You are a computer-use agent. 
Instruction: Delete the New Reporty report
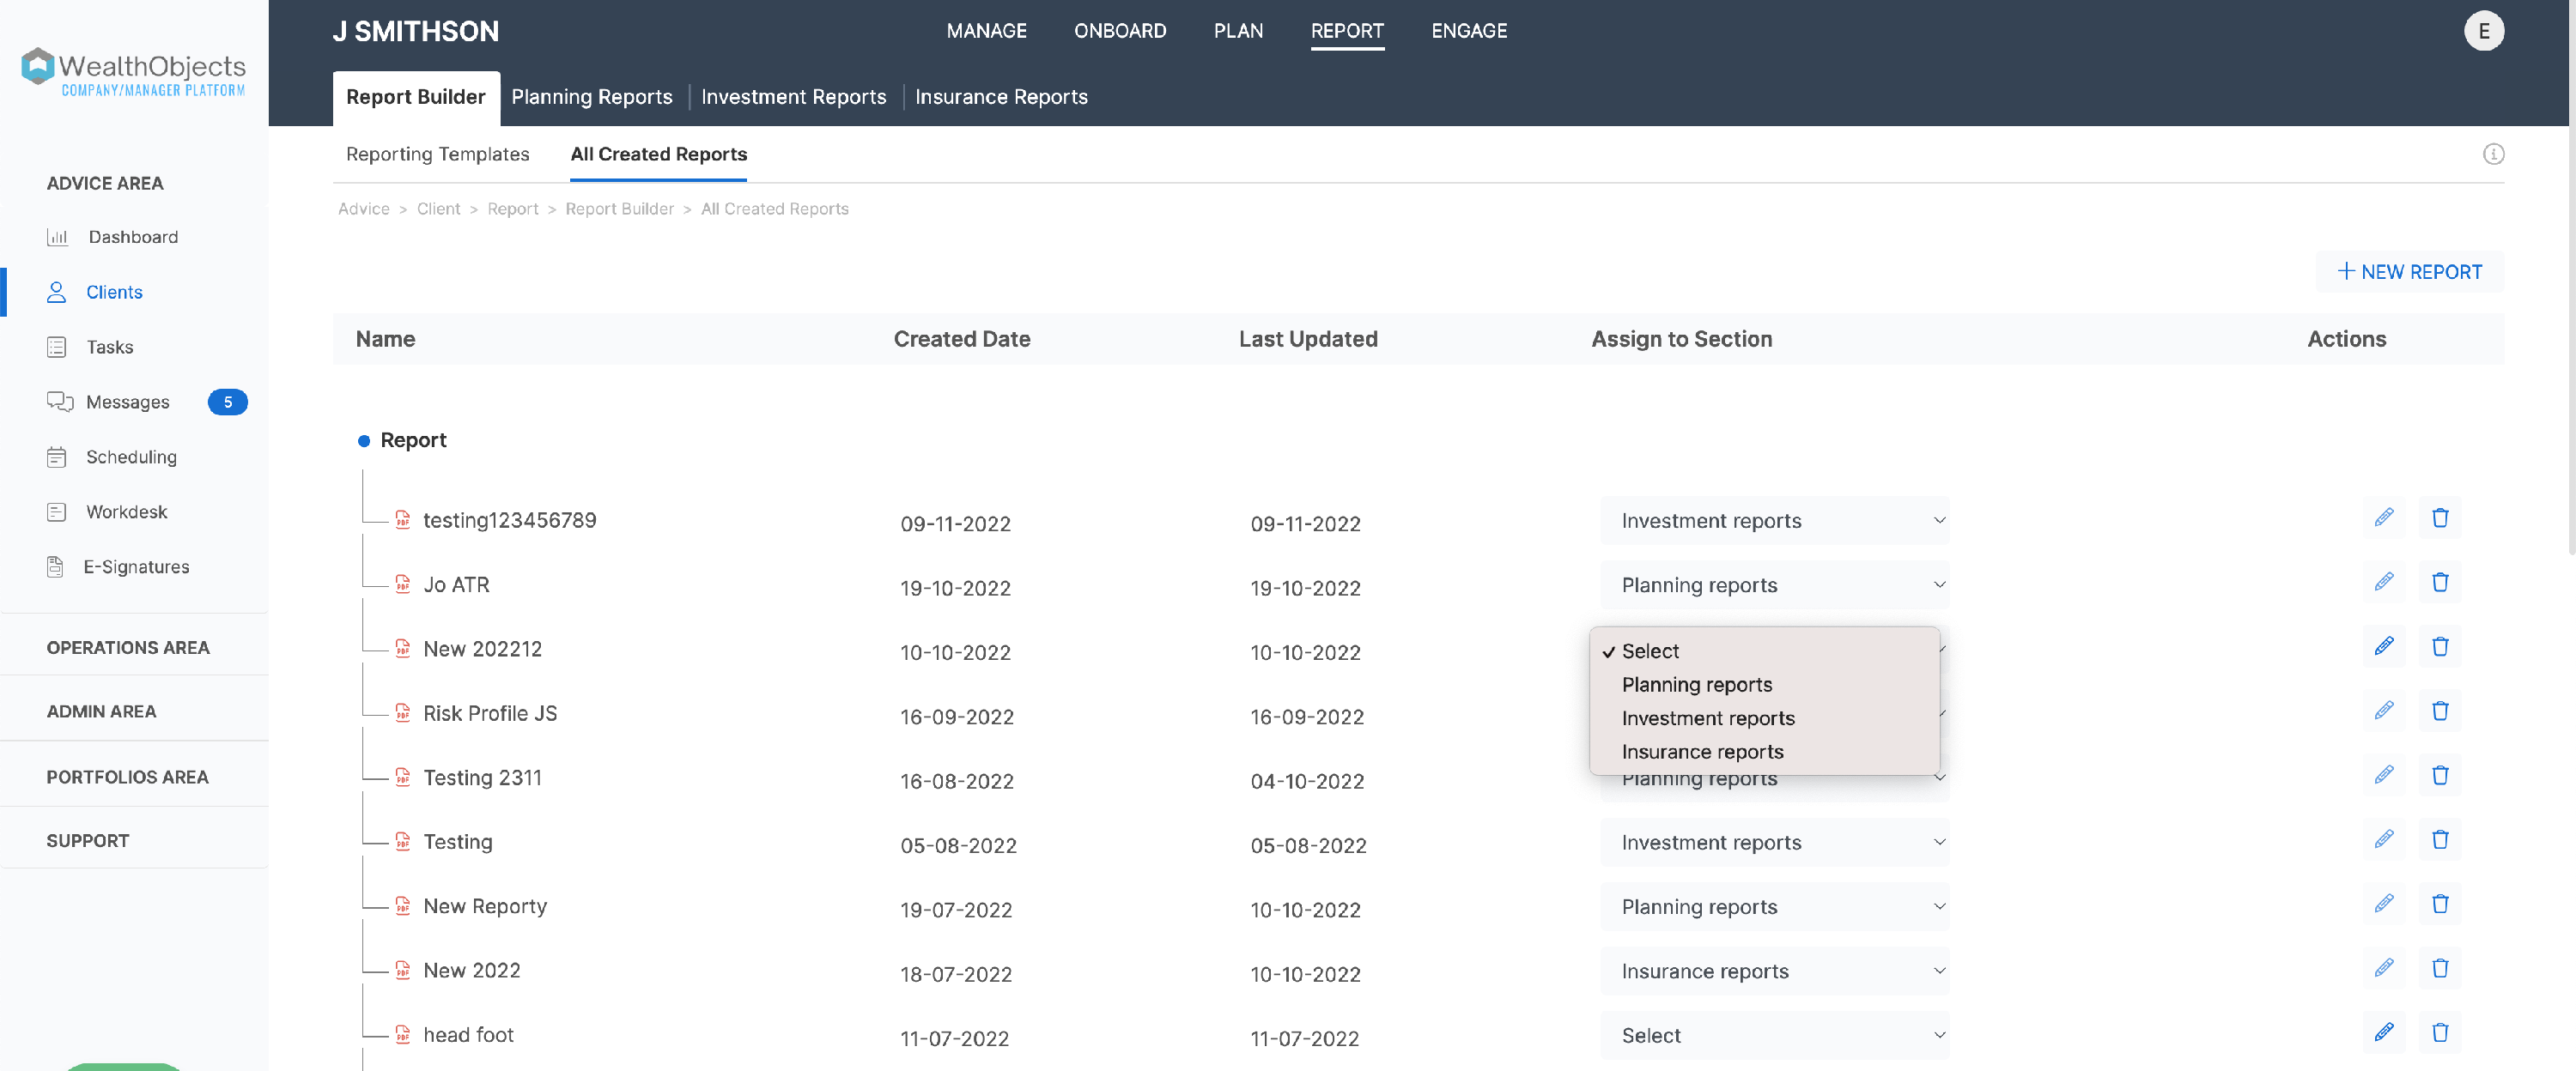pos(2440,905)
